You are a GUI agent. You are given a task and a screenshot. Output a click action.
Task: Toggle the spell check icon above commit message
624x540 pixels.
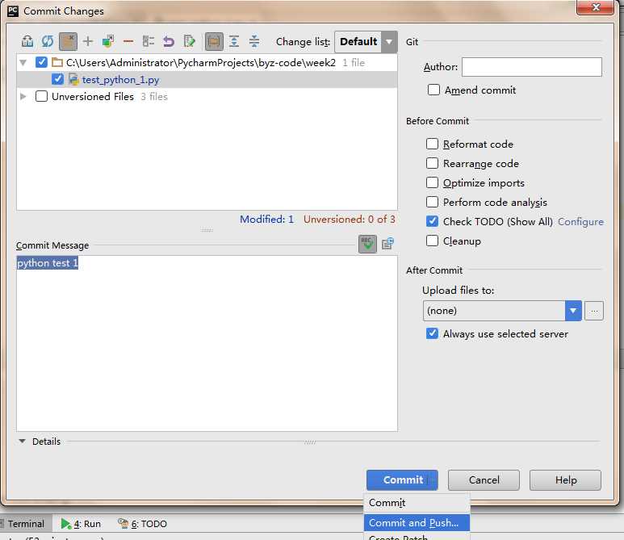[367, 244]
